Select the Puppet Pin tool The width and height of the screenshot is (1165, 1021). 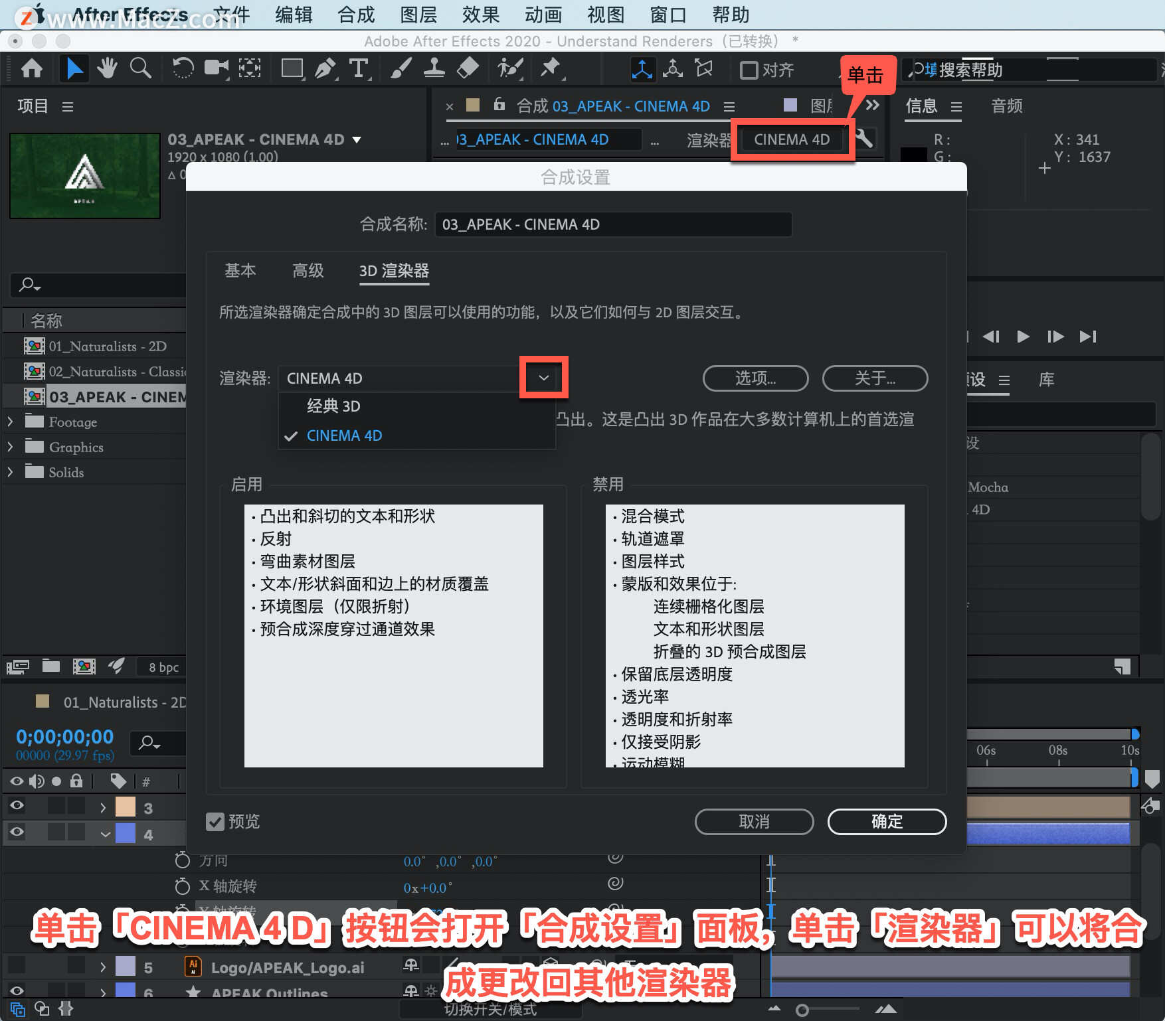551,68
